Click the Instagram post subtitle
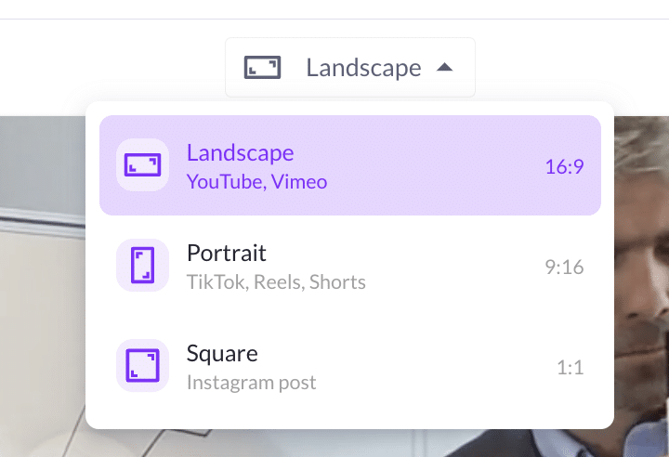Image resolution: width=669 pixels, height=457 pixels. [x=251, y=383]
